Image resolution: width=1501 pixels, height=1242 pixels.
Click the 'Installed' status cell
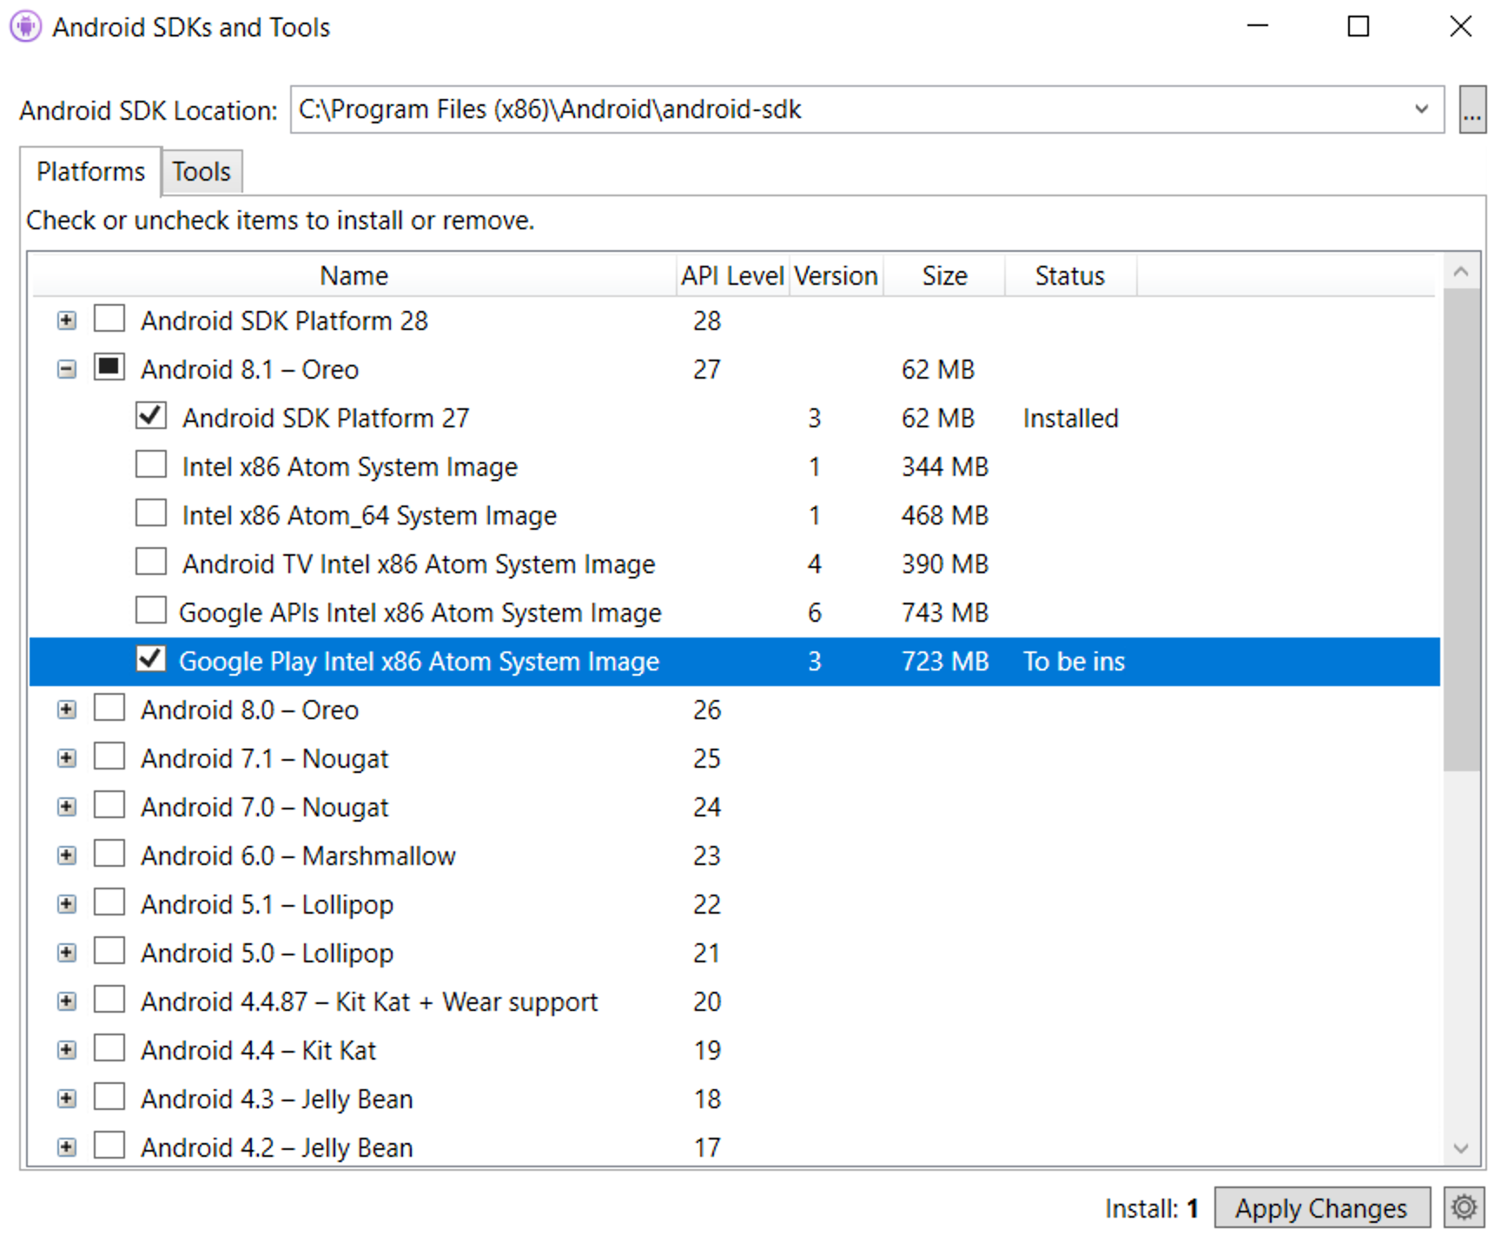(1070, 418)
